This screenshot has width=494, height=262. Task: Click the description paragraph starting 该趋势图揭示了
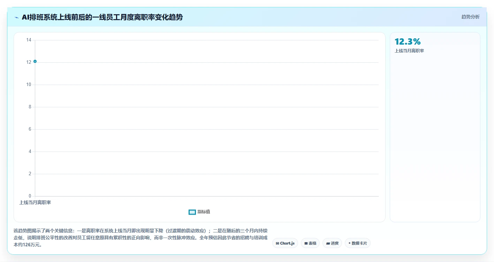click(141, 238)
